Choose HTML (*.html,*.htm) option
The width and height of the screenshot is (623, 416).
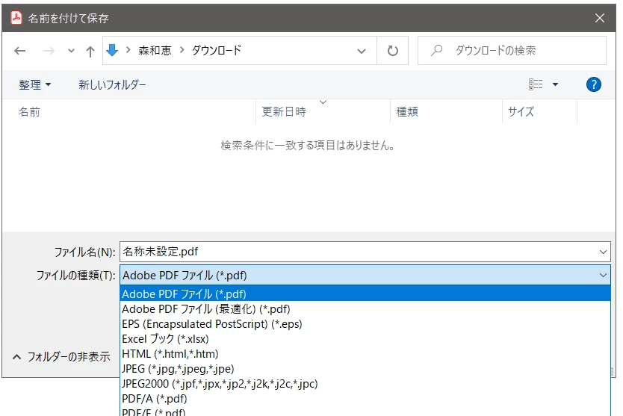pyautogui.click(x=365, y=353)
